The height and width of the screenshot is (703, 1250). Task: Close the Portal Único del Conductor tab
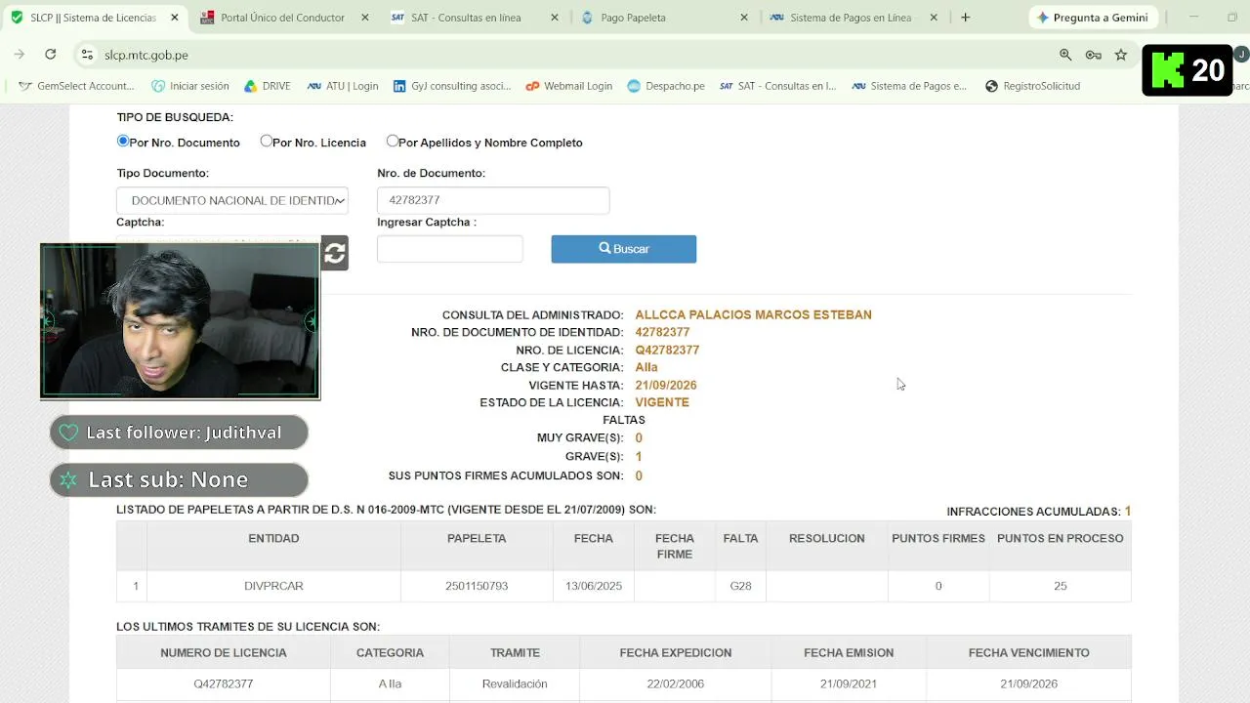tap(364, 18)
